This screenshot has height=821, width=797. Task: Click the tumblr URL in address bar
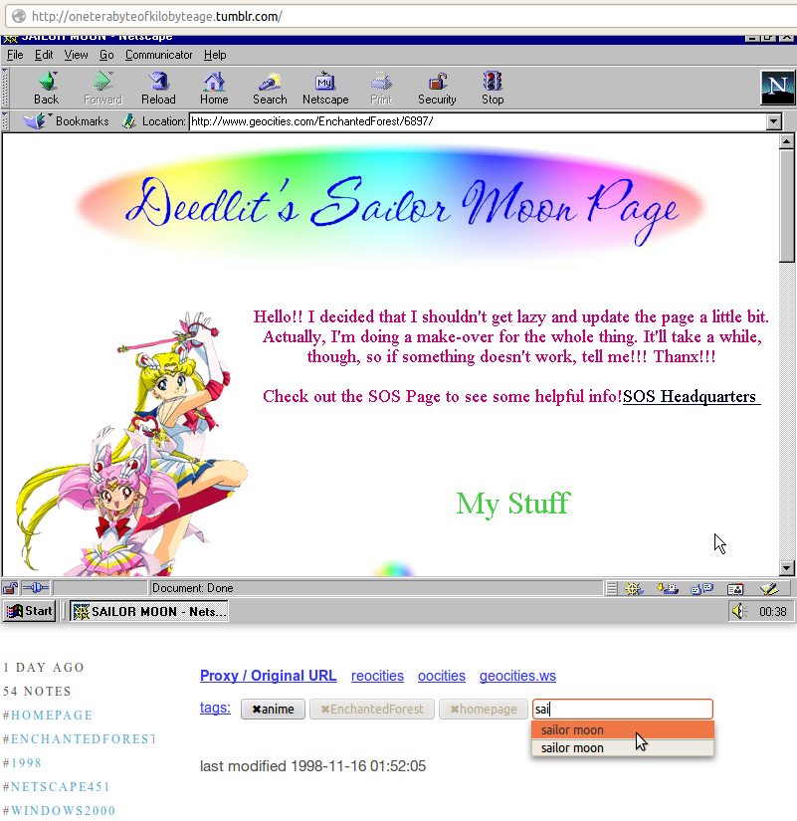157,16
